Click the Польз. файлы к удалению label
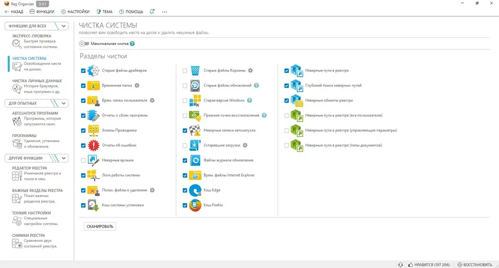Viewport: 499px width, 268px height. [124, 190]
